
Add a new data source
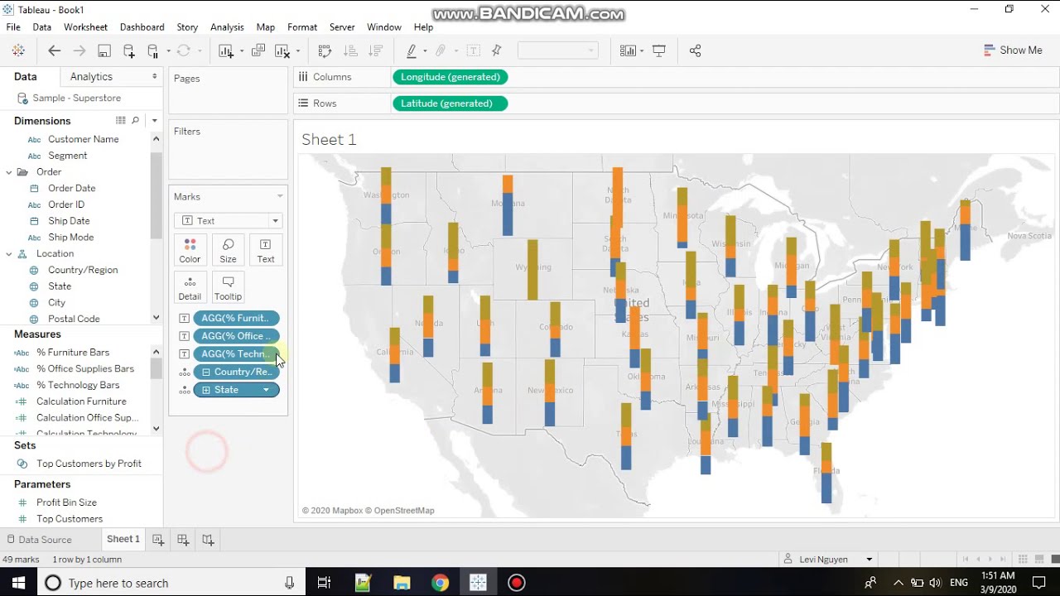tap(129, 50)
